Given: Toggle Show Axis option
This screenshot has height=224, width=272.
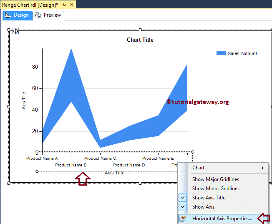Looking at the screenshot, I should (223, 207).
